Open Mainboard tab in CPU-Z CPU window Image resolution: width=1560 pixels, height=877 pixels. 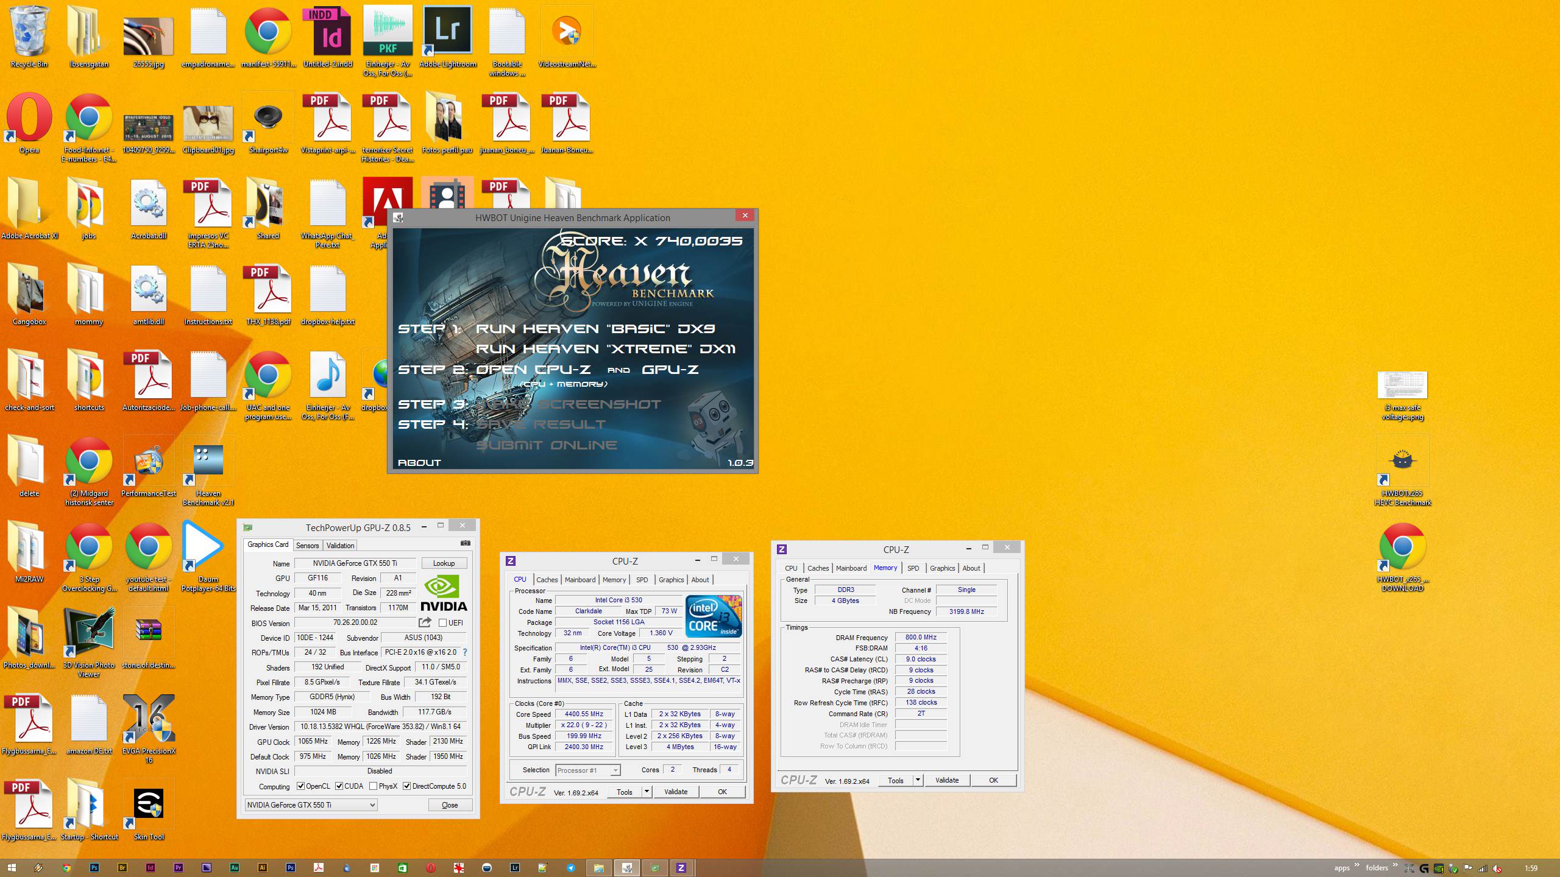coord(580,580)
